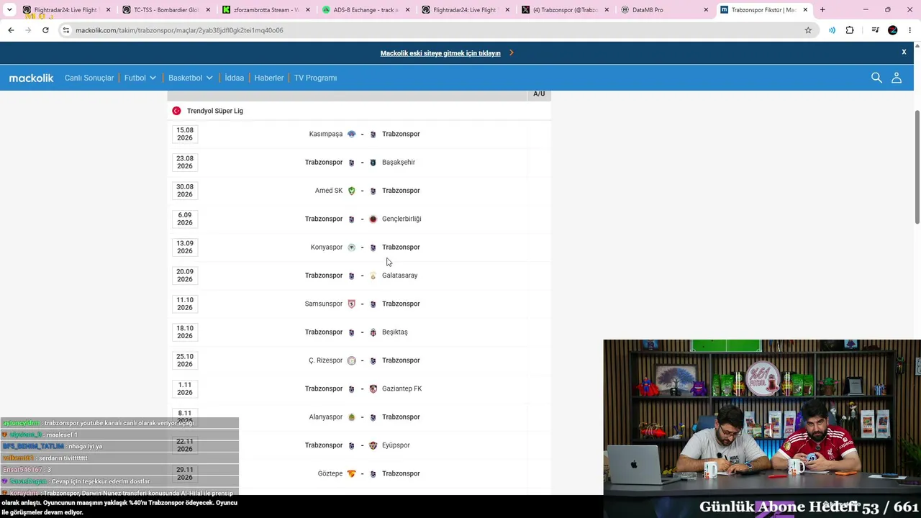
Task: Click the Trendyol Süper Lig Turkish flag icon
Action: click(x=176, y=111)
